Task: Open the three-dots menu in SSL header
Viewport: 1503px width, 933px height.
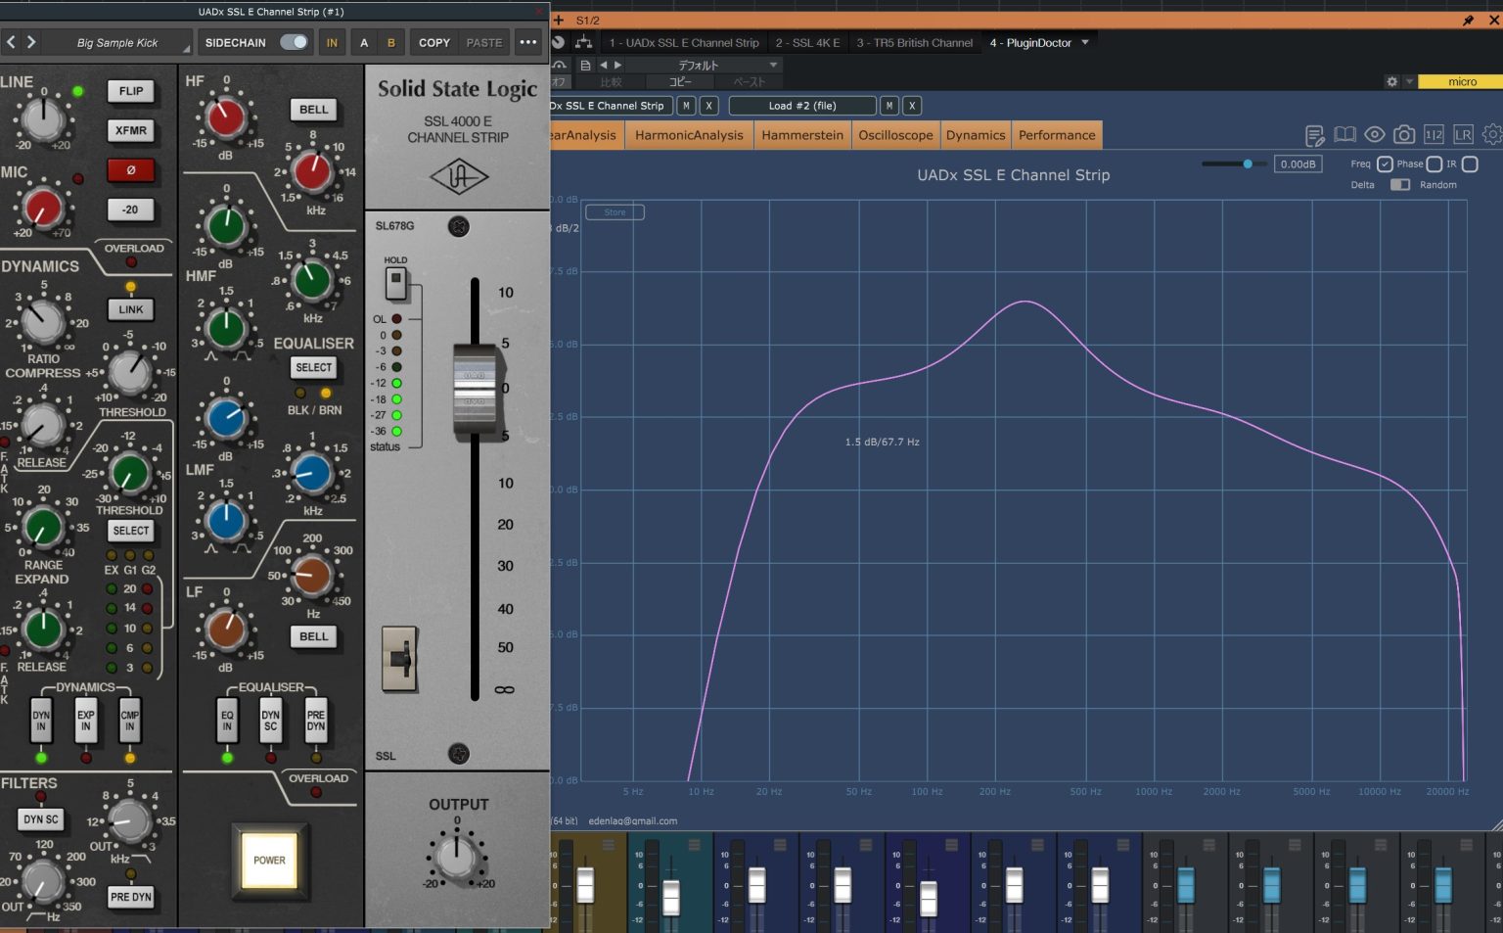Action: [x=528, y=42]
